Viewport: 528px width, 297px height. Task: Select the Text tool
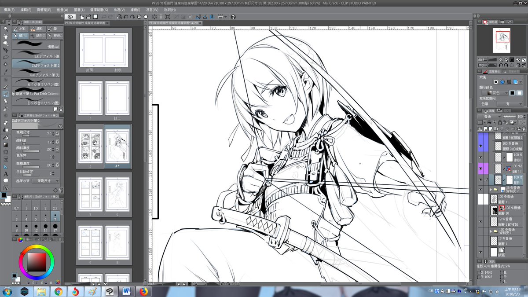pyautogui.click(x=6, y=173)
